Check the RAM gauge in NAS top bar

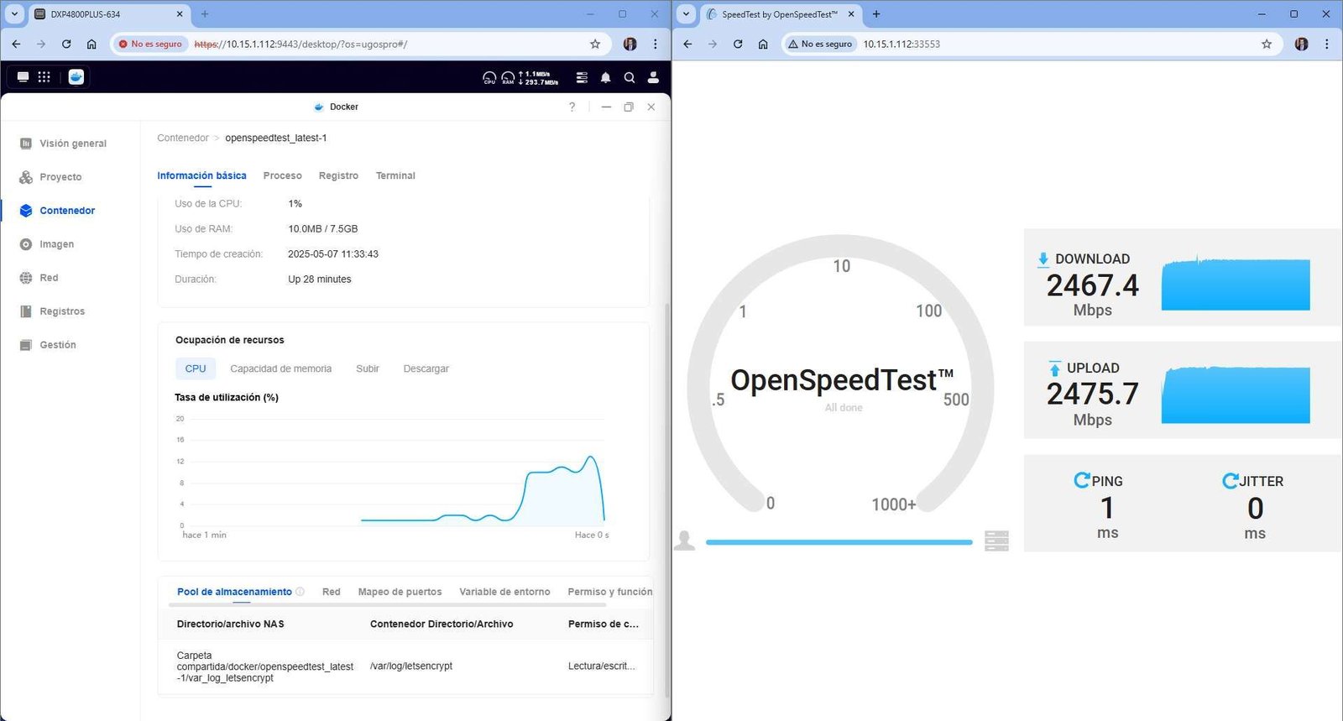[x=508, y=78]
